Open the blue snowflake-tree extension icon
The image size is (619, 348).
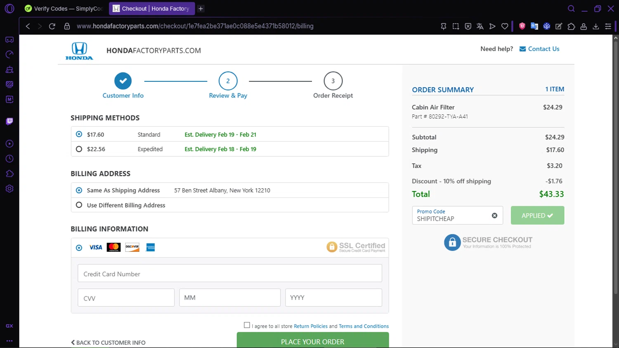(x=547, y=26)
